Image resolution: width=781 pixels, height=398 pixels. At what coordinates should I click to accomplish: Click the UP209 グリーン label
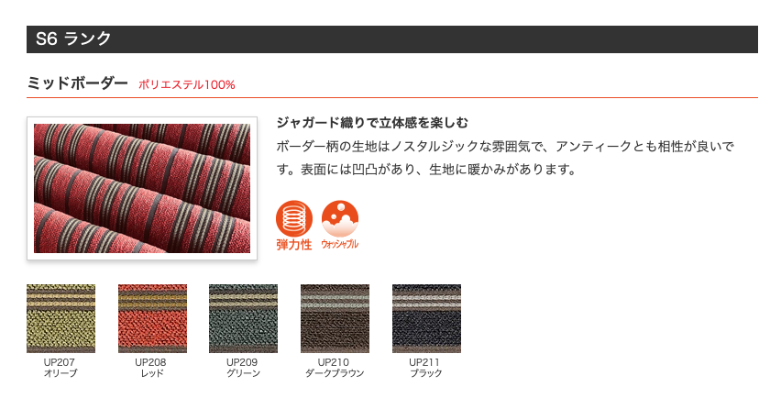[x=243, y=368]
